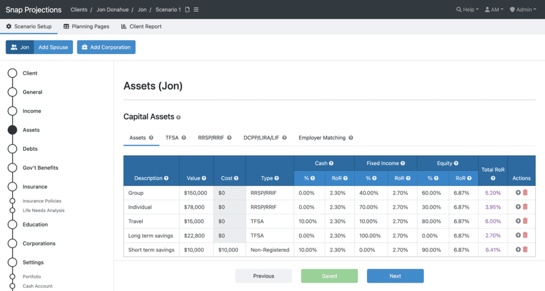Screen dimensions: 545x291
Task: Click the move-up arrow for Individual asset
Action: [x=518, y=207]
